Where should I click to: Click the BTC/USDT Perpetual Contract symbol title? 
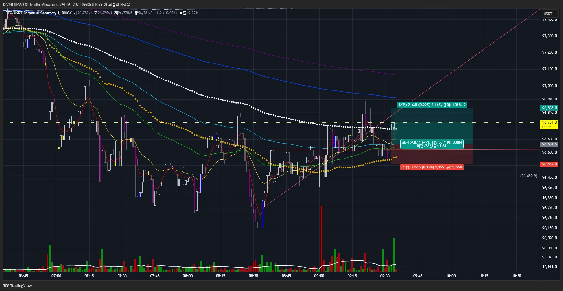pyautogui.click(x=31, y=13)
